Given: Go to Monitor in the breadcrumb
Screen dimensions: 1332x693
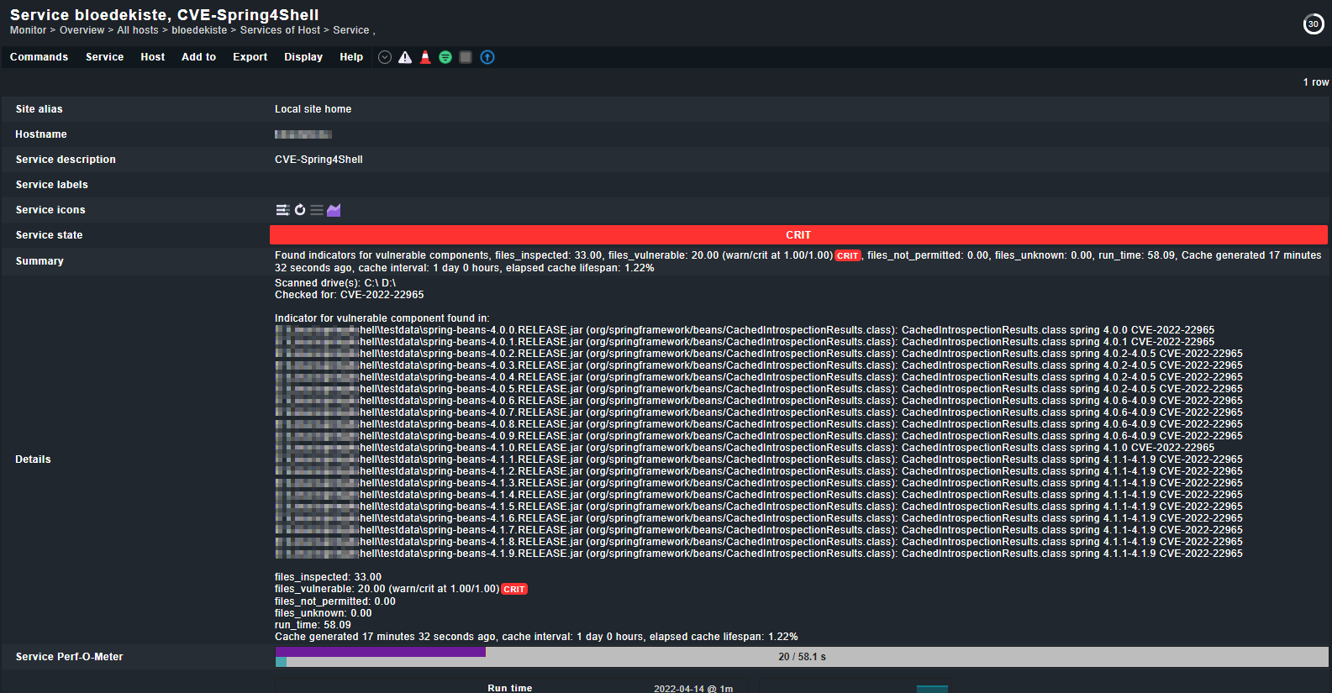Looking at the screenshot, I should click(28, 30).
